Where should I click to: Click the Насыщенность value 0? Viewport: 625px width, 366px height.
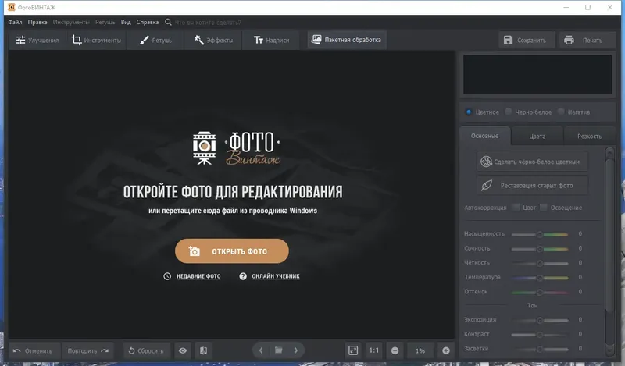[580, 234]
